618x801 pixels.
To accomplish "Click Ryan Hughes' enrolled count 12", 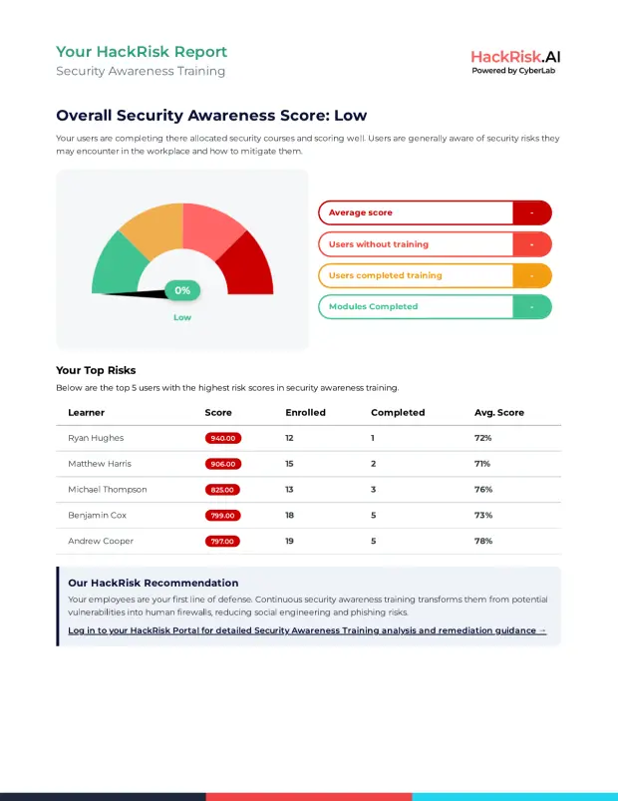I will pyautogui.click(x=289, y=438).
